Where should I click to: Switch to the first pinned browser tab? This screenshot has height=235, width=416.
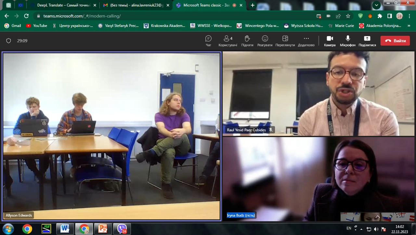(x=8, y=5)
